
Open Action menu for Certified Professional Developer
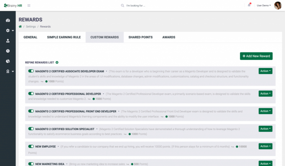click(x=265, y=94)
